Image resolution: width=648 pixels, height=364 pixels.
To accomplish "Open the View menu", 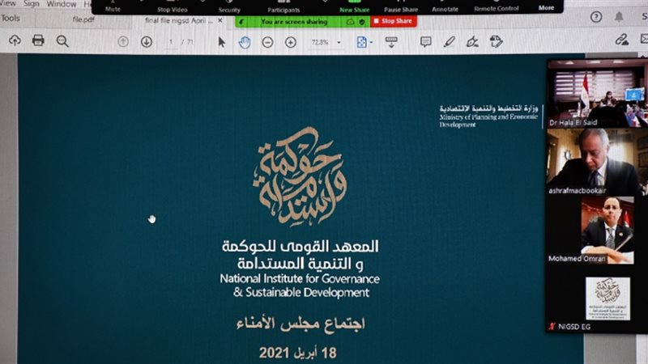I will point(8,4).
